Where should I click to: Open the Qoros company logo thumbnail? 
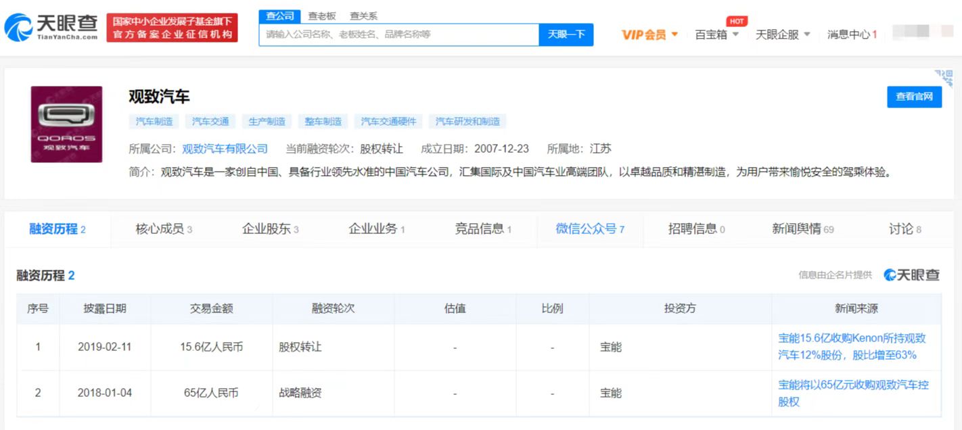click(66, 124)
